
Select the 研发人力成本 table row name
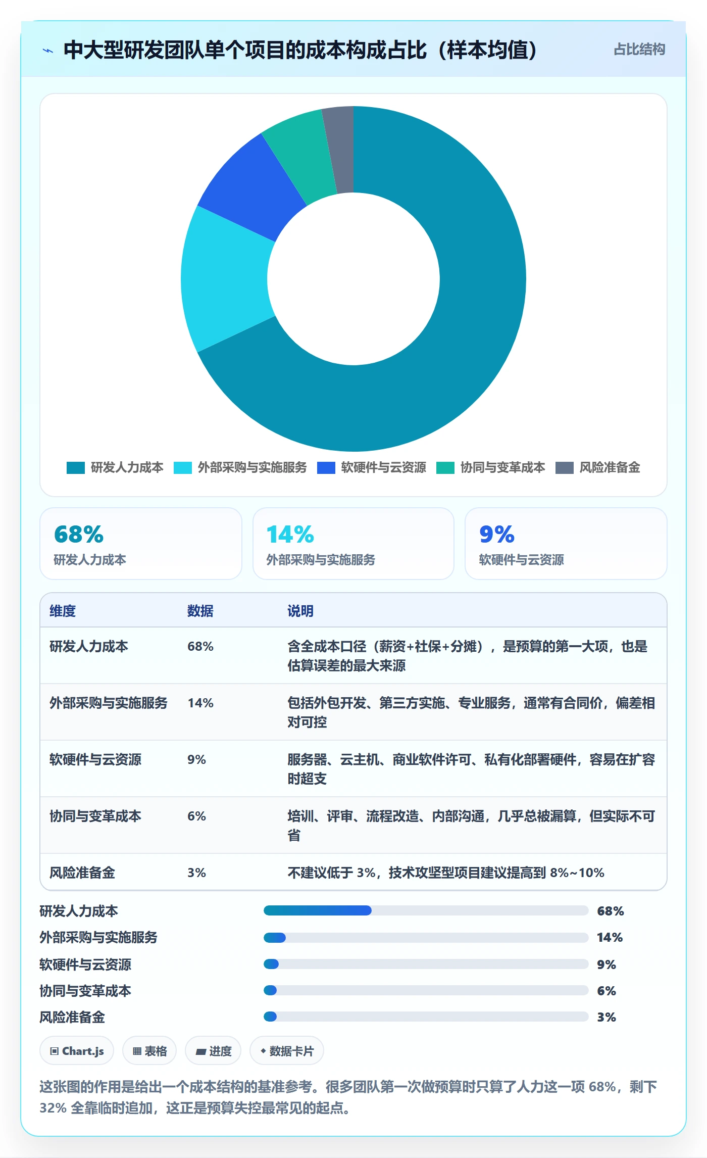tap(89, 646)
